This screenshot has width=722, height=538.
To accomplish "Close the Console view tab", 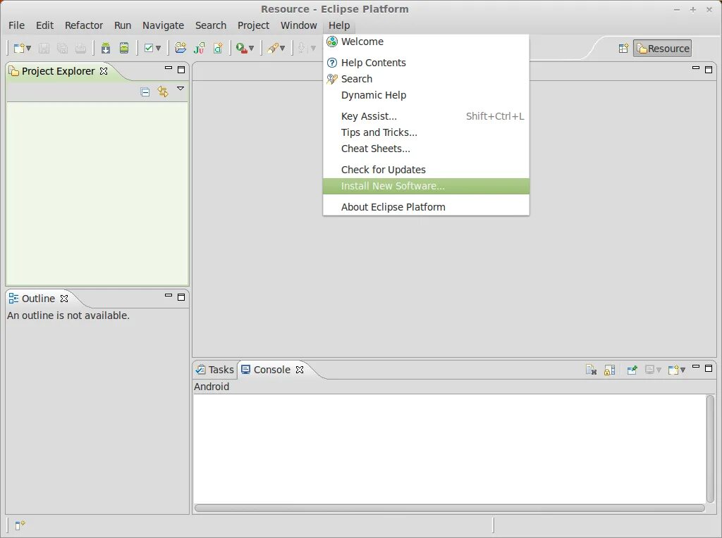I will [300, 370].
